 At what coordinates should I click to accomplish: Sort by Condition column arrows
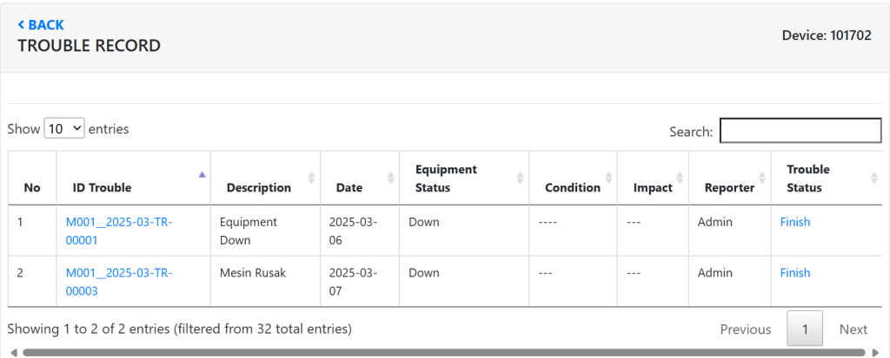click(608, 178)
